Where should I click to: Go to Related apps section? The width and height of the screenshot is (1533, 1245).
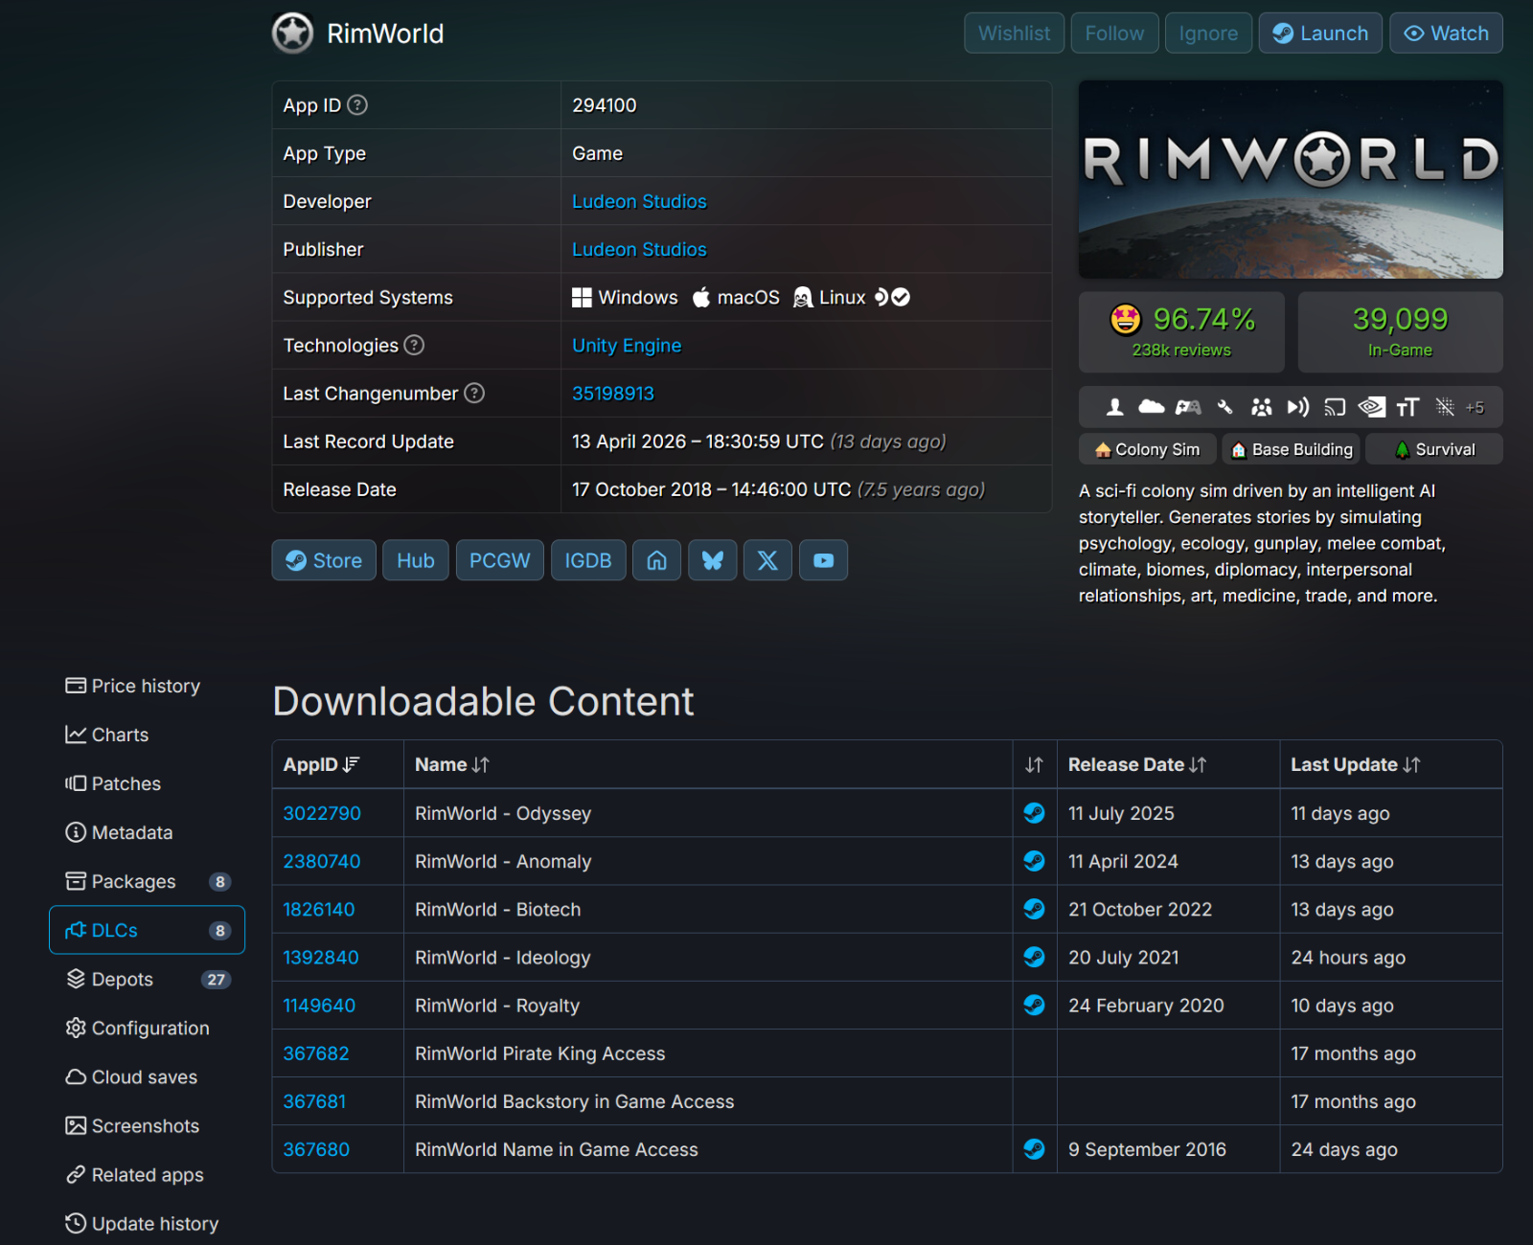[x=147, y=1174]
